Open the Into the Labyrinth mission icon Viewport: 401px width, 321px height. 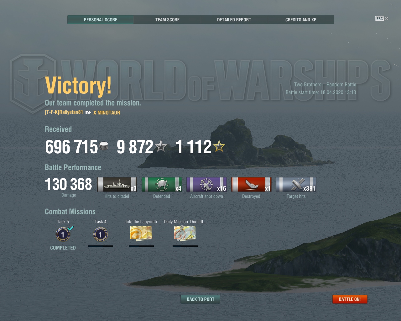click(x=141, y=234)
